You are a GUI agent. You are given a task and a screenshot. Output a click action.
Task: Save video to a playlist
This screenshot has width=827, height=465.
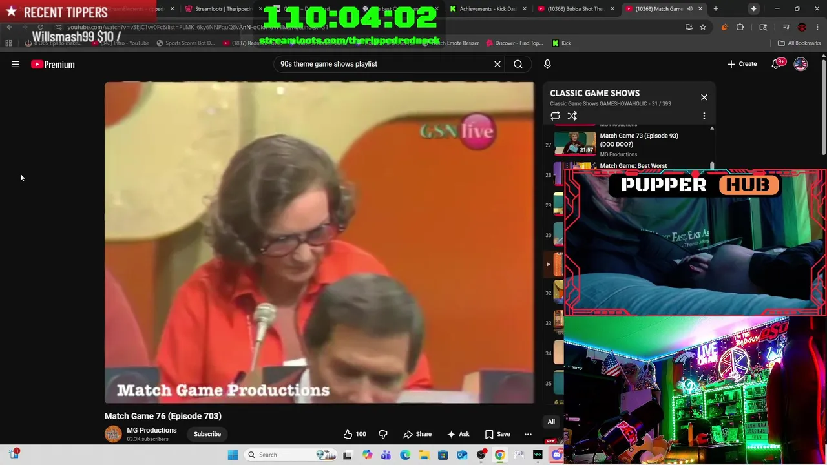pyautogui.click(x=497, y=434)
